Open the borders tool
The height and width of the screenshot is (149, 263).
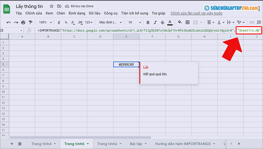pos(188,22)
